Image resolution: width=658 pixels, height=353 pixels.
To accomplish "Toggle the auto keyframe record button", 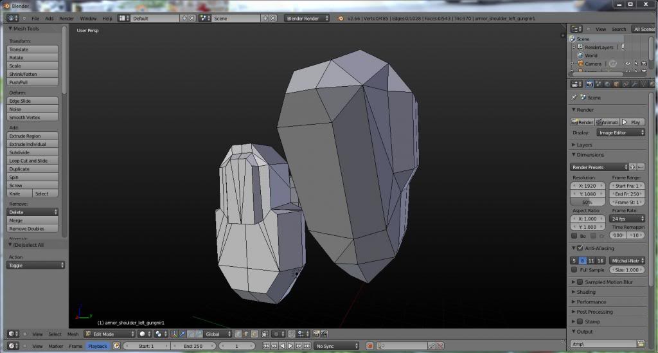I will point(369,346).
